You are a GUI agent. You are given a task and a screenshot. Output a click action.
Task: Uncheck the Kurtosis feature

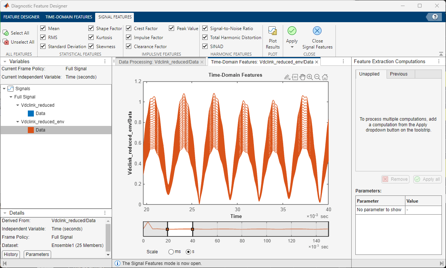[91, 37]
